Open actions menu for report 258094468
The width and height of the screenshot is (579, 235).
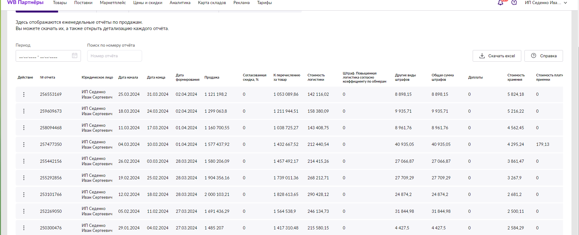(x=24, y=128)
